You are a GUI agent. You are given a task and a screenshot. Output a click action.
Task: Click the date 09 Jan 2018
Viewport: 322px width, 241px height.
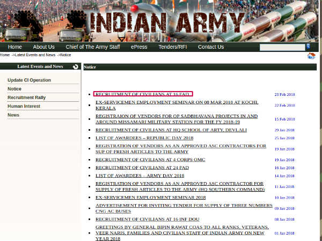click(x=284, y=208)
